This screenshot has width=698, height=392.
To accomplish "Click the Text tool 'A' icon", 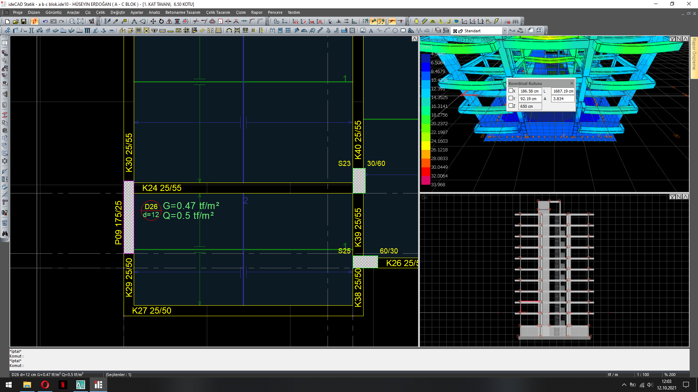I will [371, 30].
